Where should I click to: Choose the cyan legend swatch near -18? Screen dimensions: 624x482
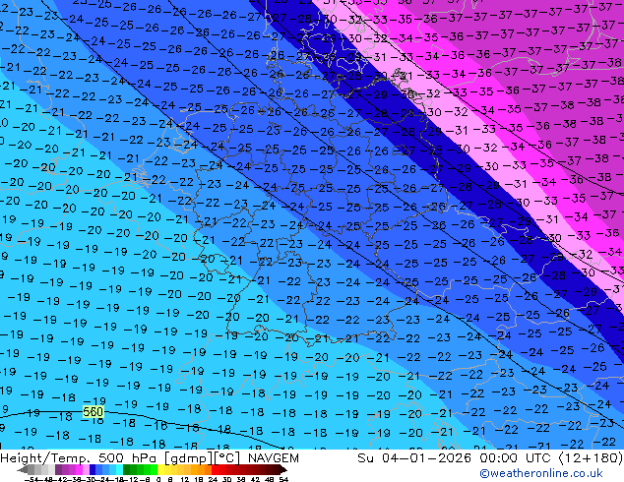[x=117, y=468]
